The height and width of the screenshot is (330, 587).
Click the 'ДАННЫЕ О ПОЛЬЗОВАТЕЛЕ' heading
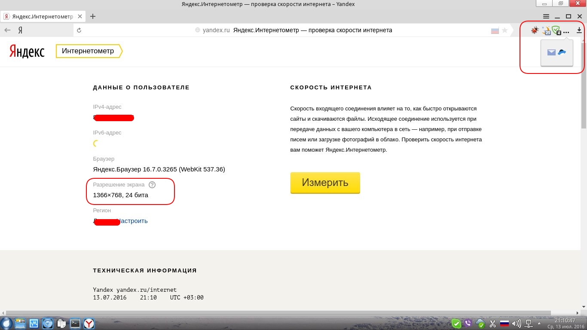pos(141,88)
